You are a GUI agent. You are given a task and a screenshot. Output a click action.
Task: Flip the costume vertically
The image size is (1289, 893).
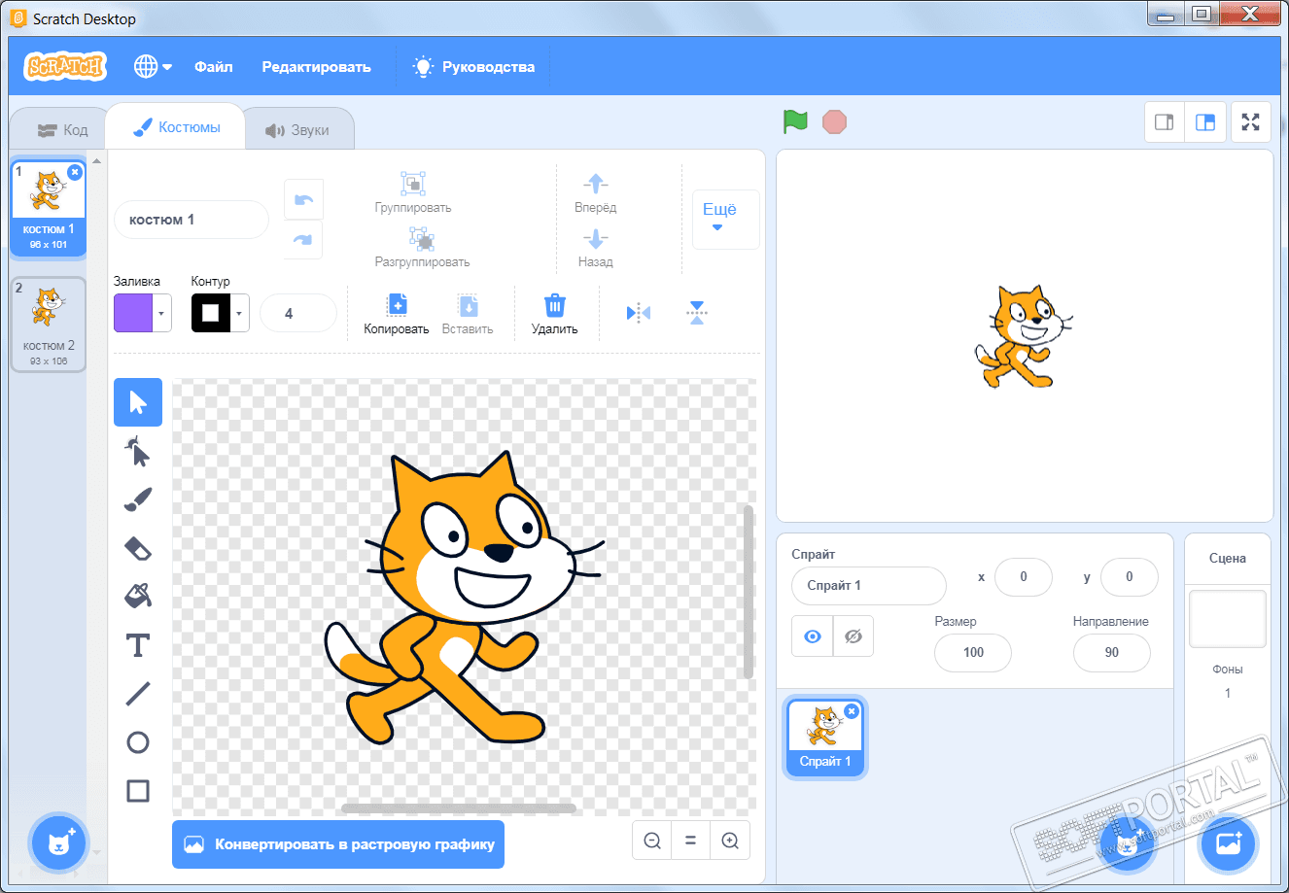pos(697,313)
